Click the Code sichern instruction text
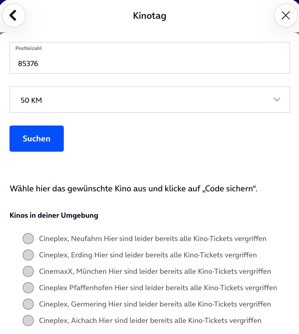 pyautogui.click(x=133, y=189)
